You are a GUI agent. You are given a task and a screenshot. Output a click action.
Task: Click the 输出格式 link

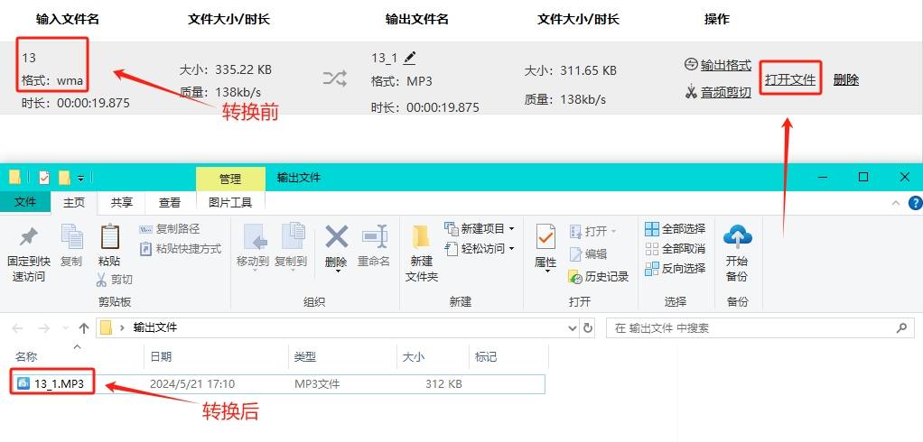[726, 65]
